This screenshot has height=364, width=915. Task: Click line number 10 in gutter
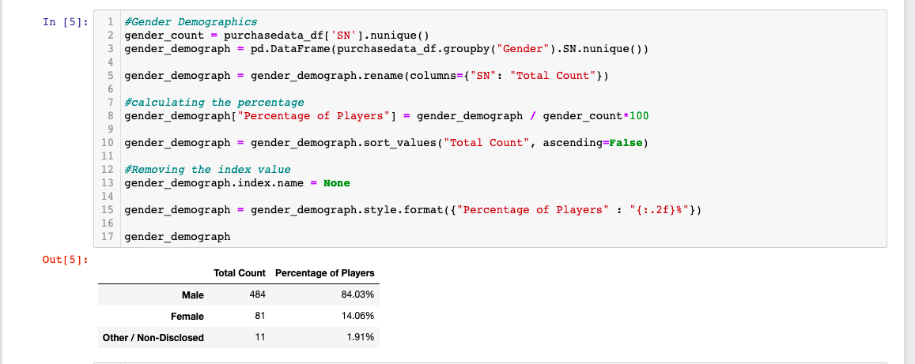(x=108, y=143)
